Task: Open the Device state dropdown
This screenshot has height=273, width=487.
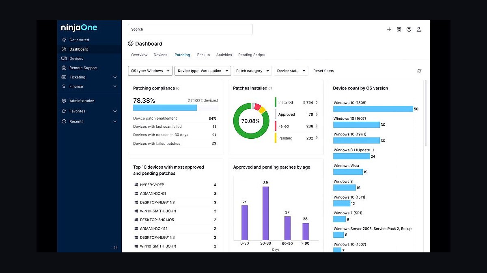Action: click(291, 71)
